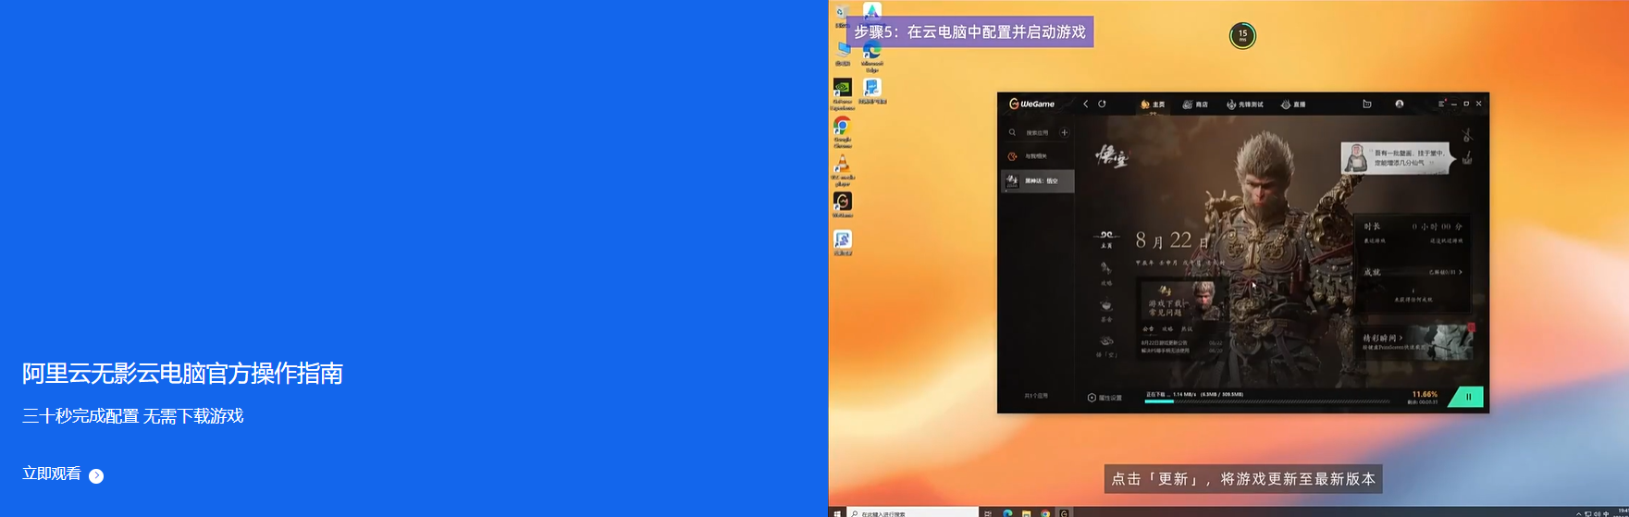Open WeGame from the taskbar
1629x517 pixels.
(1064, 512)
